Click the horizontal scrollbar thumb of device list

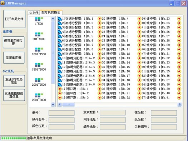(x=69, y=105)
